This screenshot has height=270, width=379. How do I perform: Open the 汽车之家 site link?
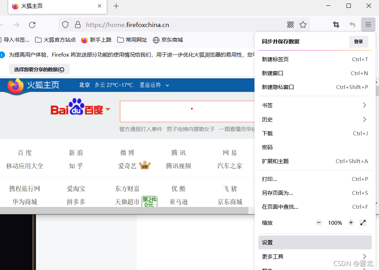(229, 166)
